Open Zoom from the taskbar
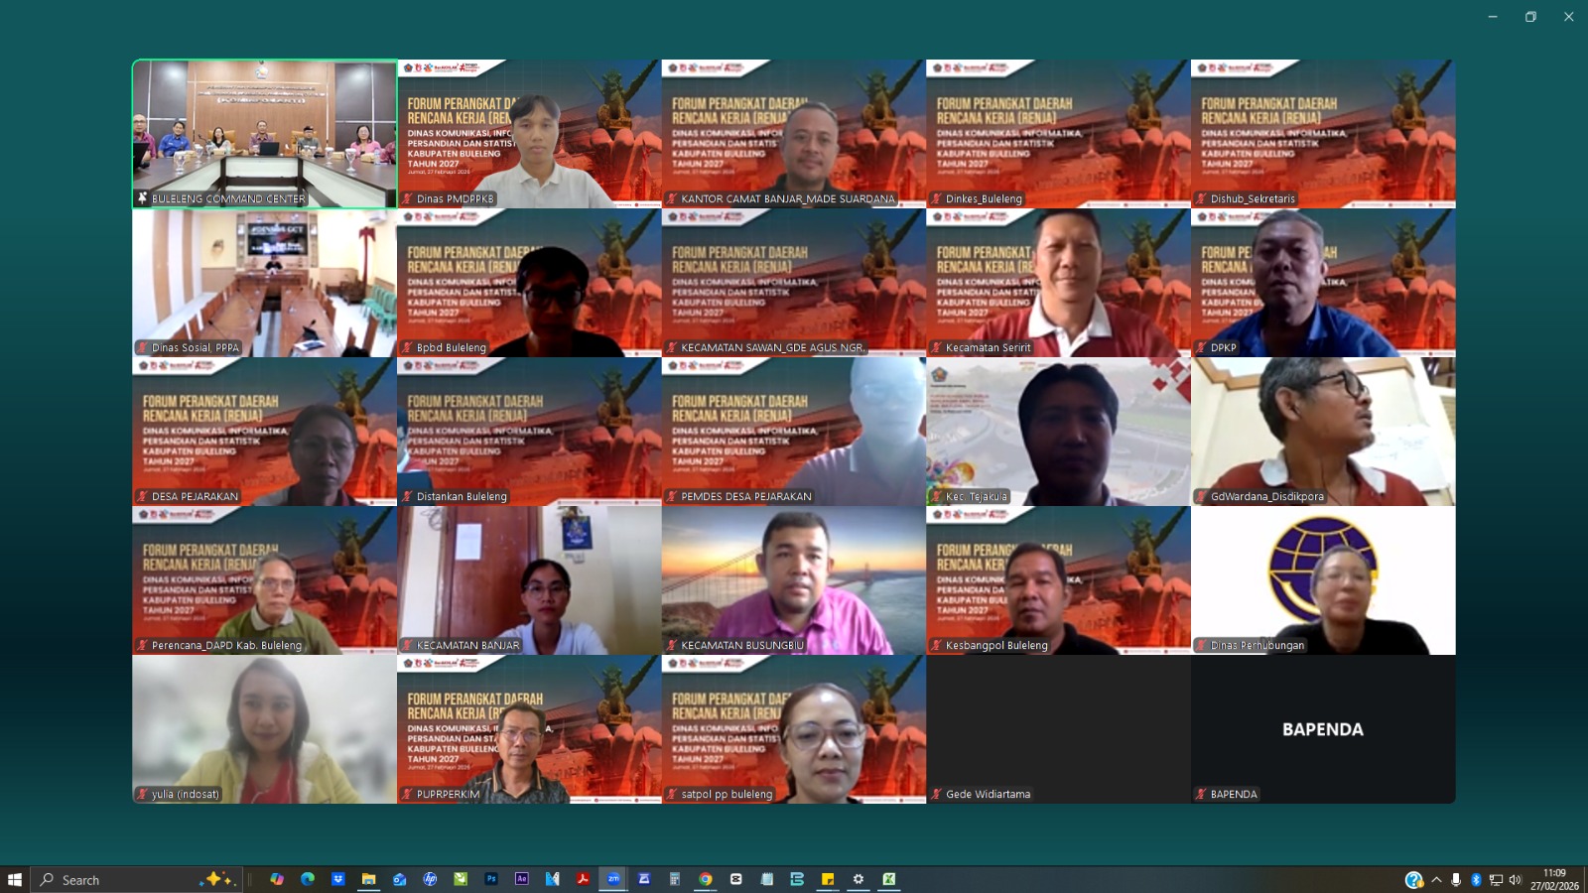Viewport: 1588px width, 893px height. point(613,879)
